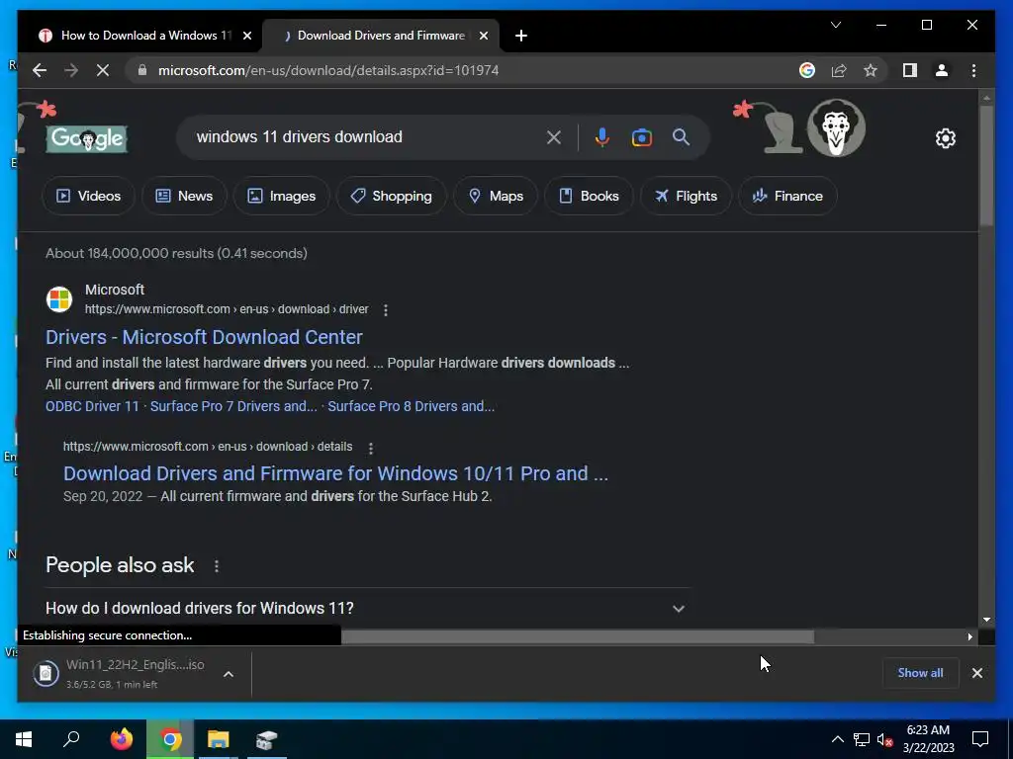This screenshot has height=759, width=1013.
Task: Open a new browser tab
Action: click(x=521, y=36)
